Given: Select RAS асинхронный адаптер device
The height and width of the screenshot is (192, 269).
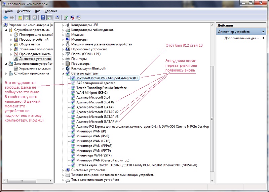Looking at the screenshot, I should coord(95,83).
